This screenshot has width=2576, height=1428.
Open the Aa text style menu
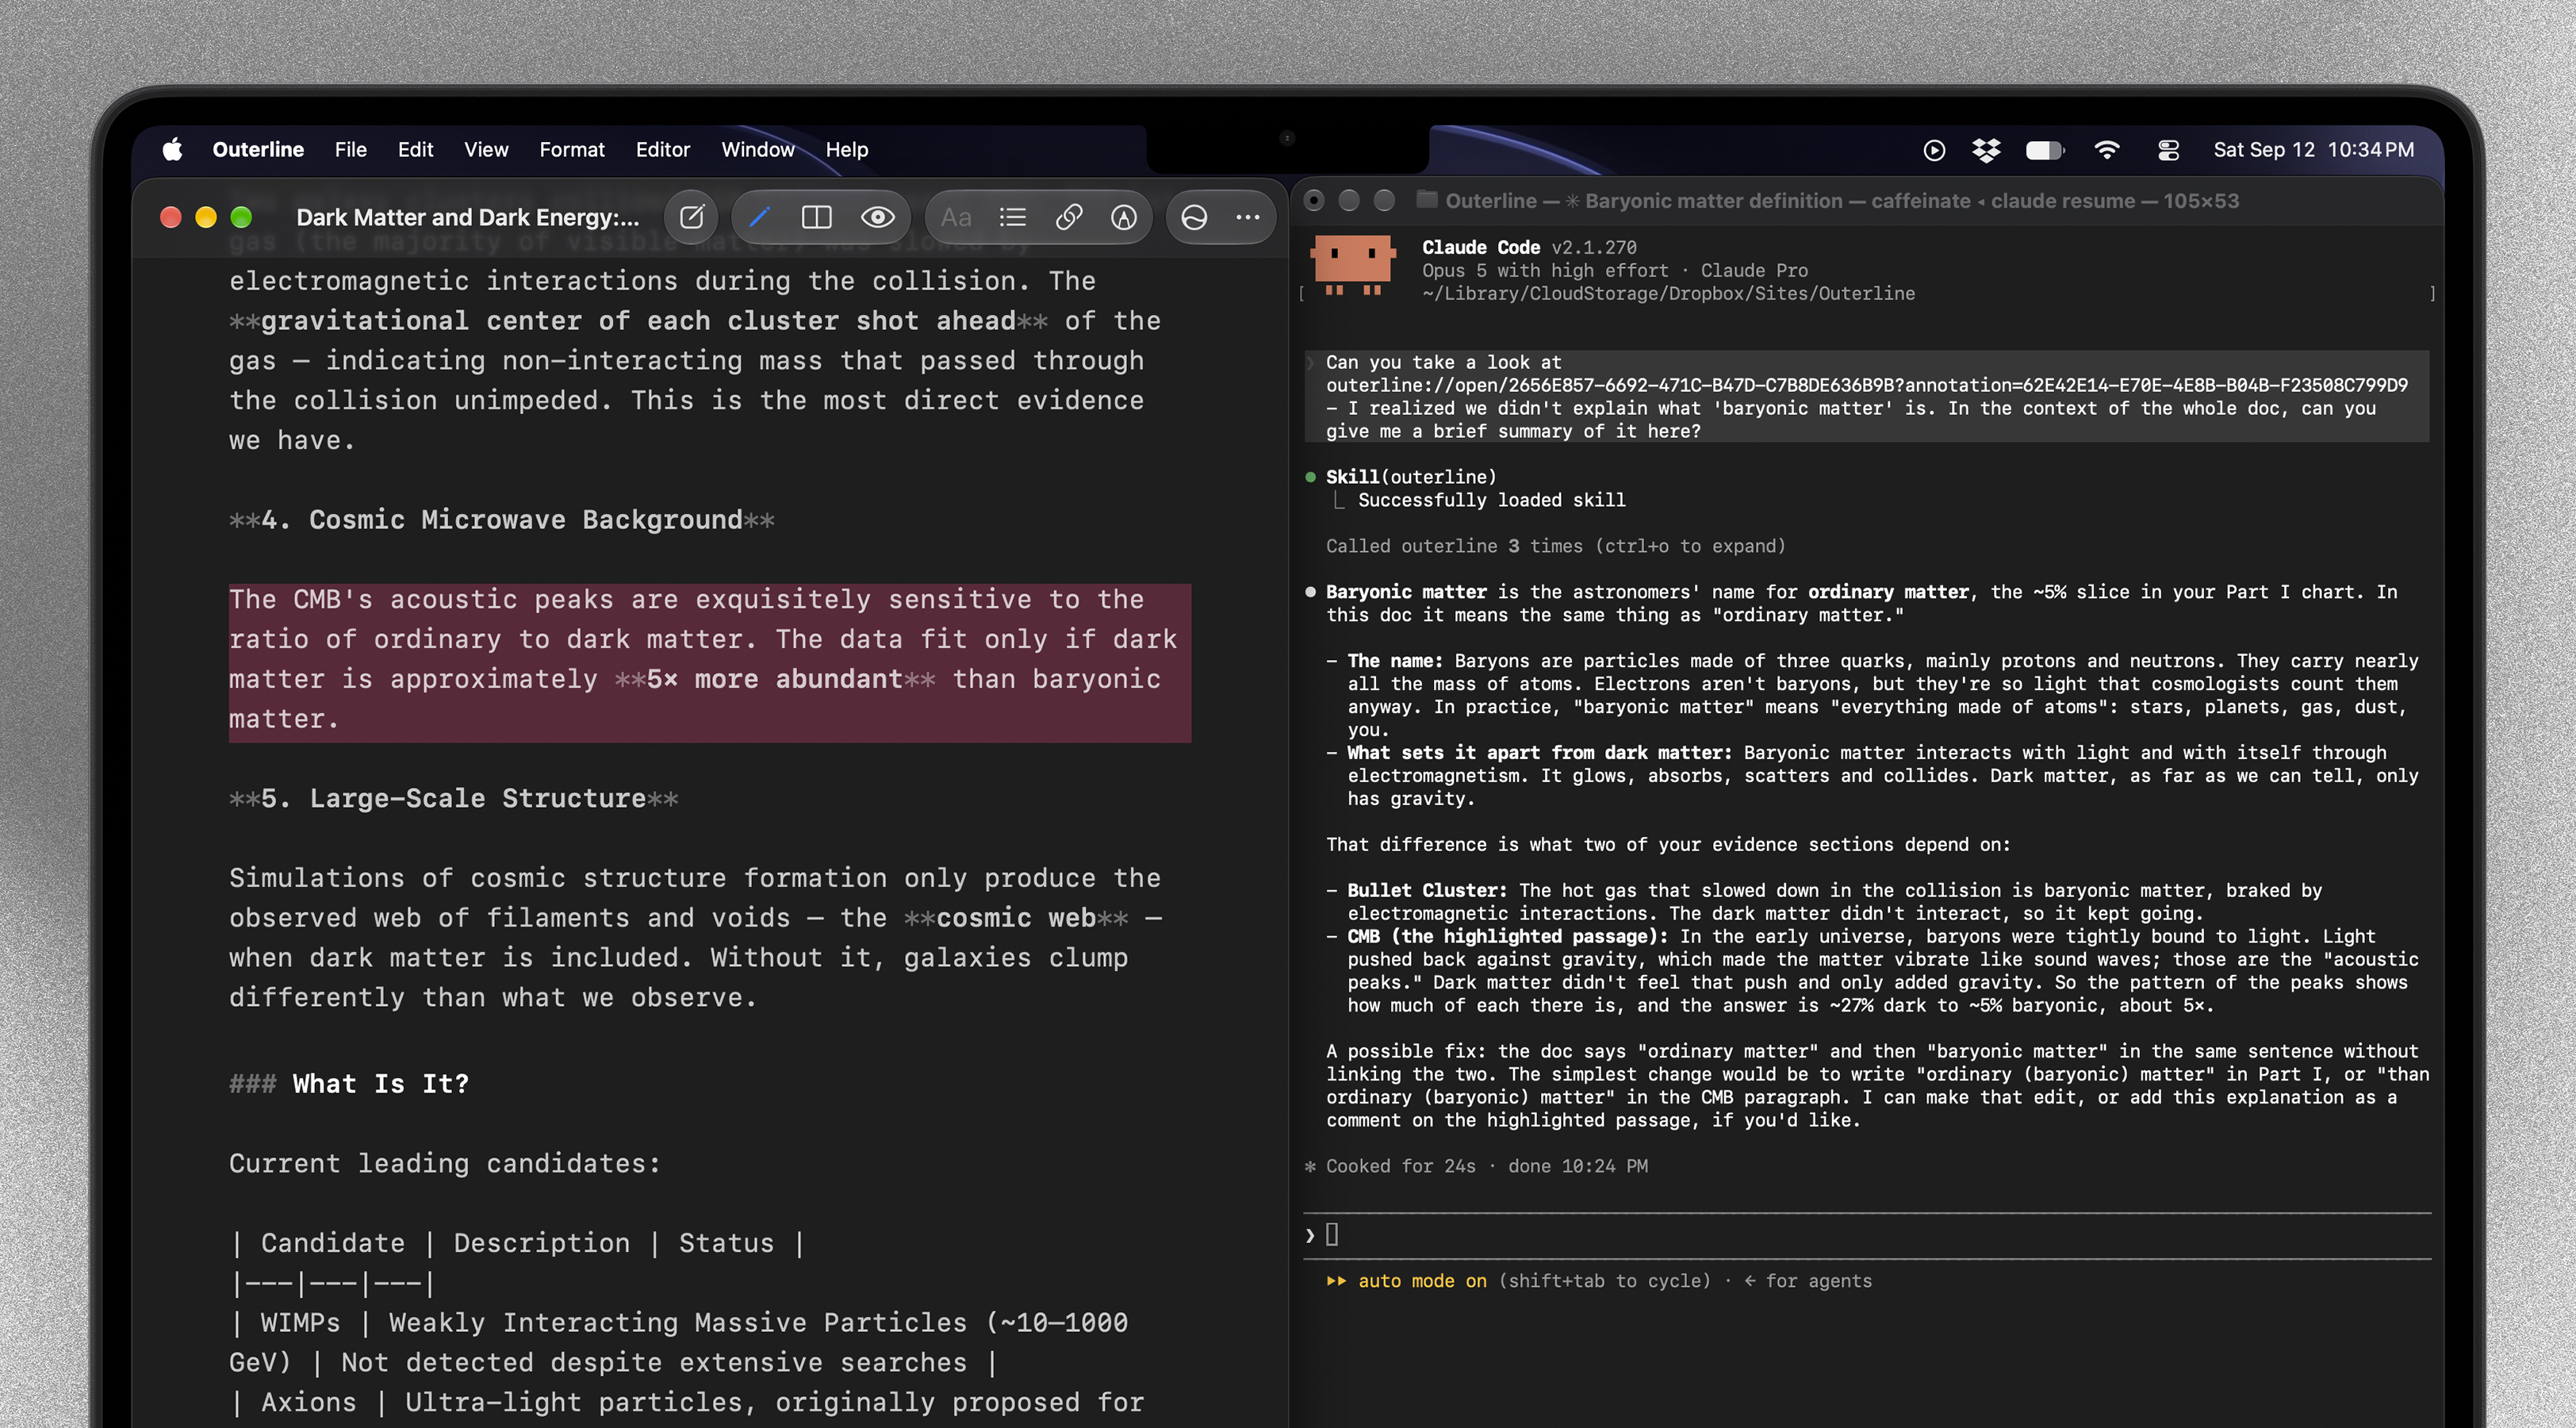(x=956, y=217)
